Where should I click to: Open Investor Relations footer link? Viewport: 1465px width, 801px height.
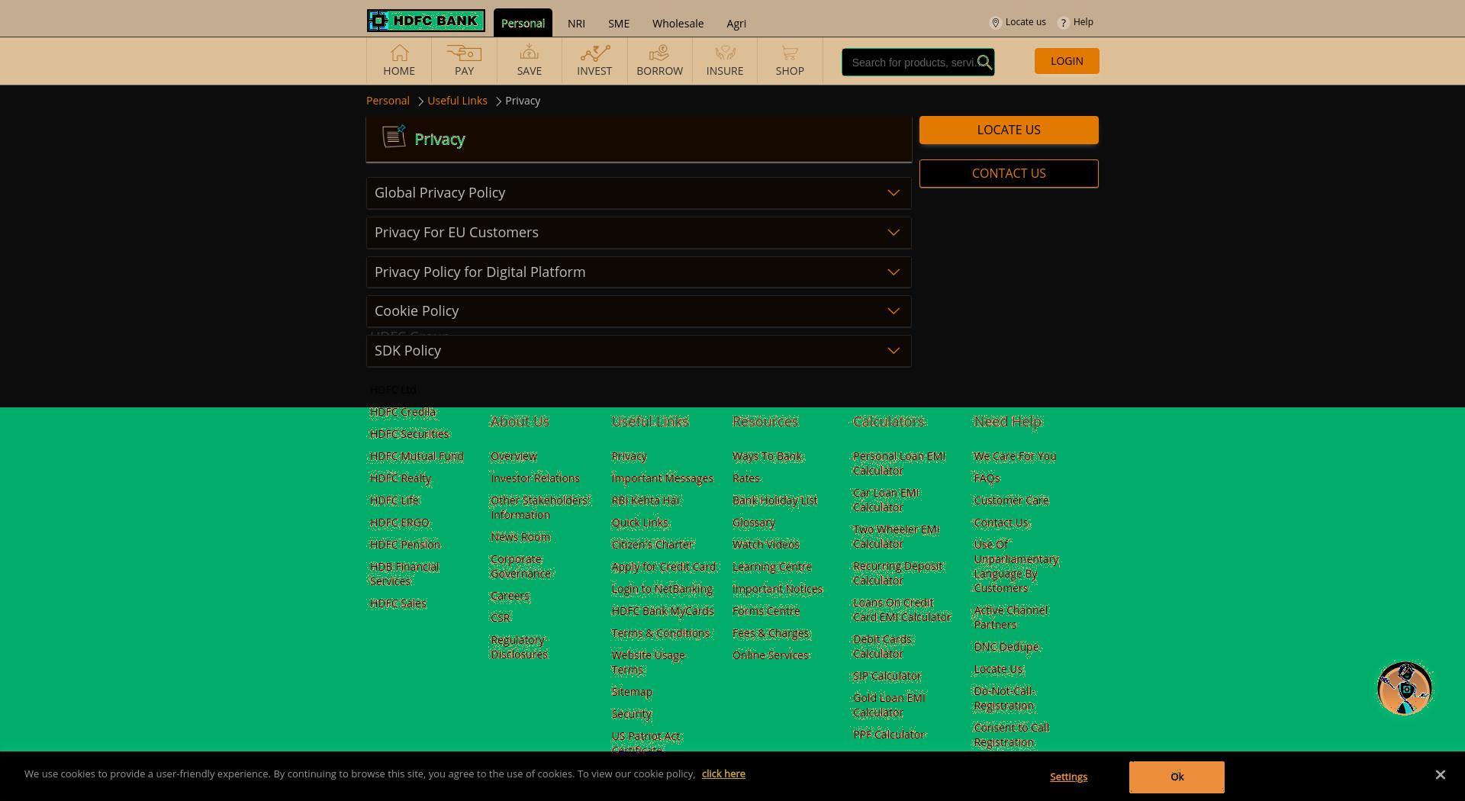[x=535, y=478]
